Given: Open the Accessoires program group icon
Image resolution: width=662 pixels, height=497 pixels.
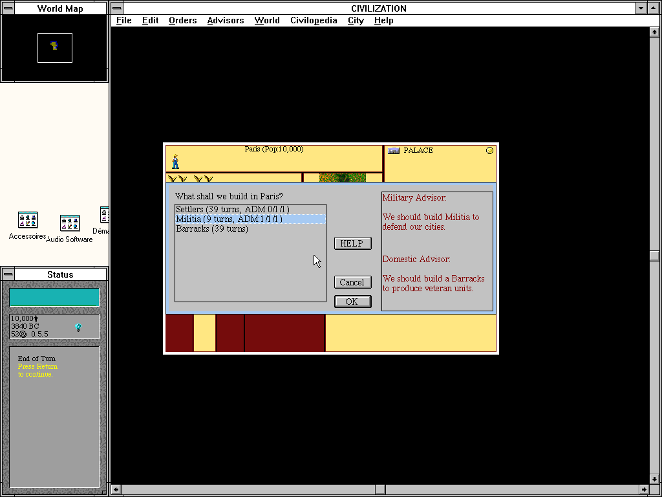Looking at the screenshot, I should [x=28, y=220].
